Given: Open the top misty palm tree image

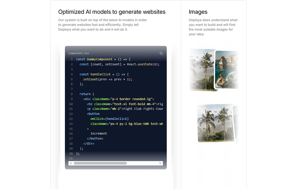Looking at the screenshot, I should pos(202,69).
